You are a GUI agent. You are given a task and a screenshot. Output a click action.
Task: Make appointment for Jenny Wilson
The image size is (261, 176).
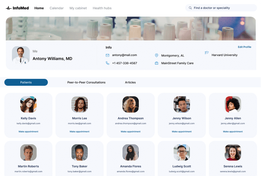[x=181, y=132]
